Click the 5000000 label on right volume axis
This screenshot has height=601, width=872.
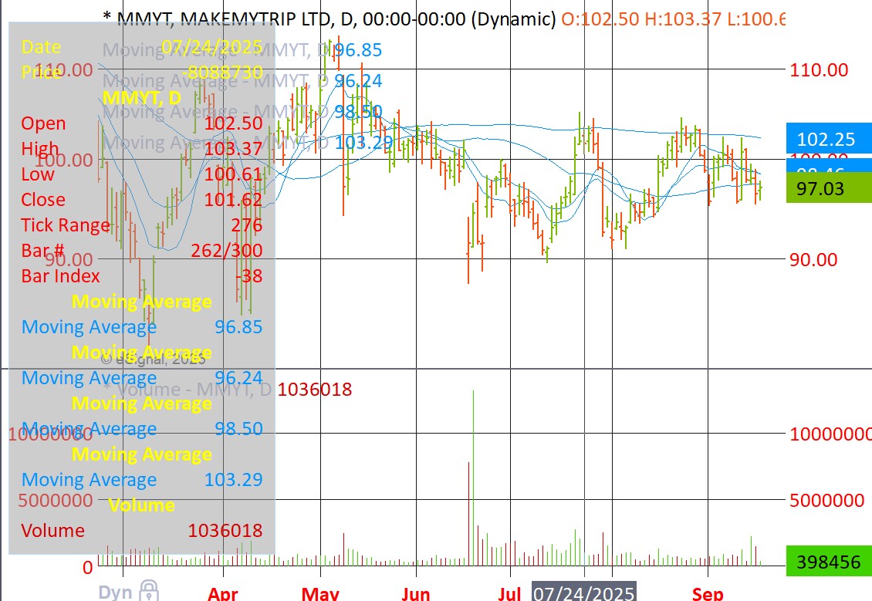click(x=826, y=501)
